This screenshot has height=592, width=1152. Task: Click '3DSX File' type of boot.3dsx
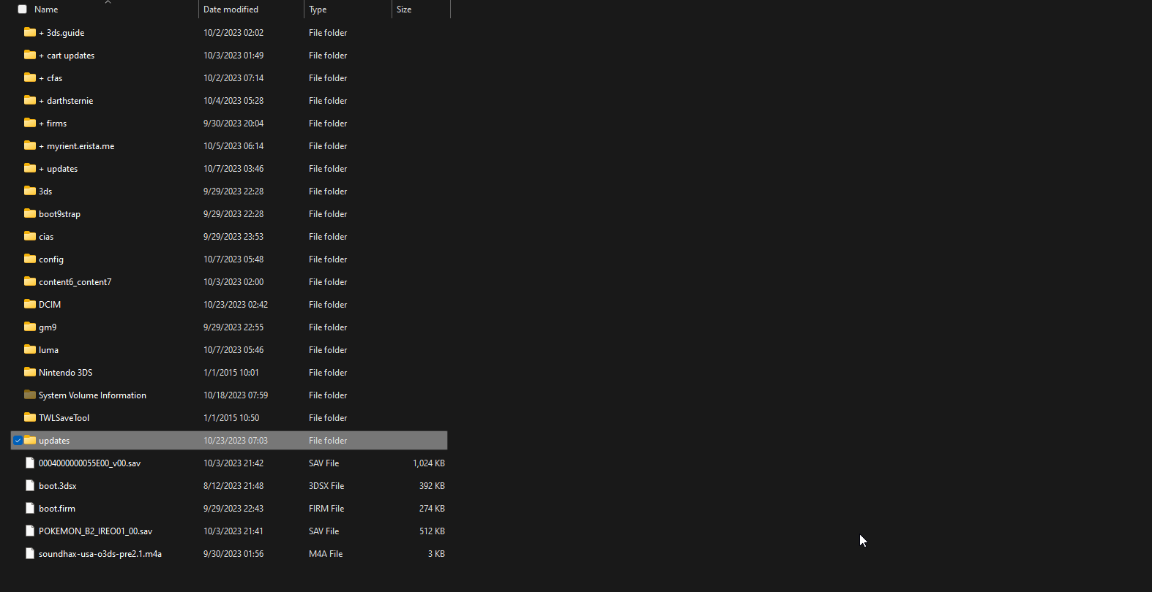[x=326, y=486]
